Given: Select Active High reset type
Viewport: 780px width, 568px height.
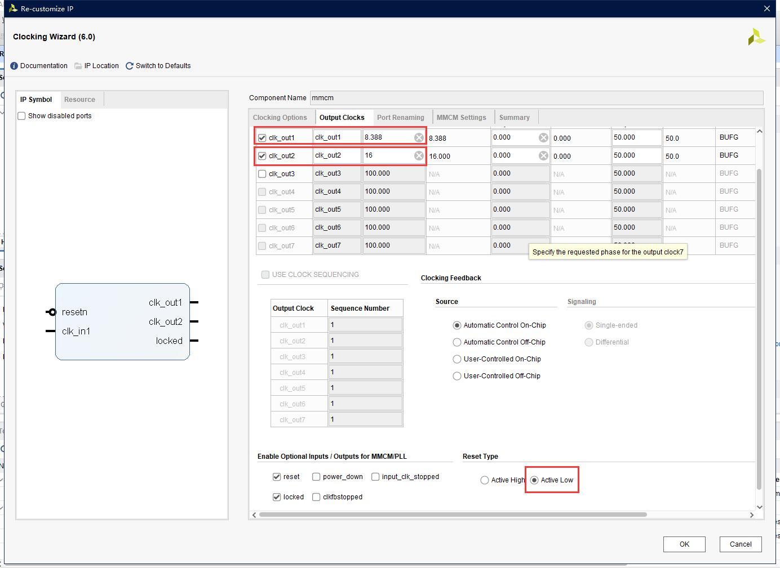Looking at the screenshot, I should pyautogui.click(x=485, y=480).
